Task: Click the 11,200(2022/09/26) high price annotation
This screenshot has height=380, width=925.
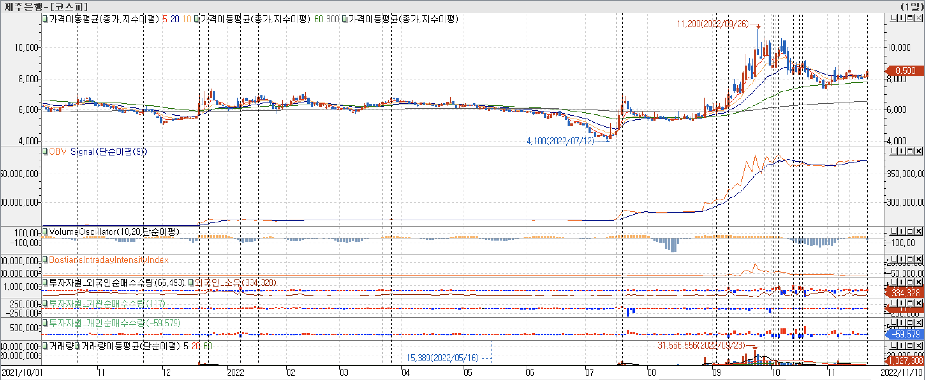Action: (712, 24)
